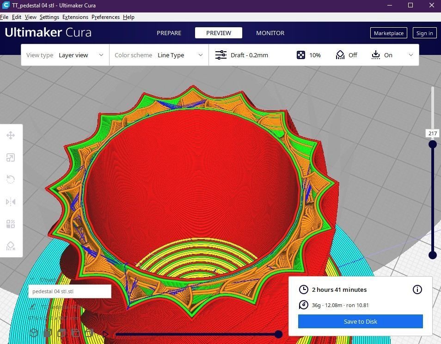Click the Draft - 0.2mm profile text
This screenshot has height=344, width=441.
pos(249,55)
